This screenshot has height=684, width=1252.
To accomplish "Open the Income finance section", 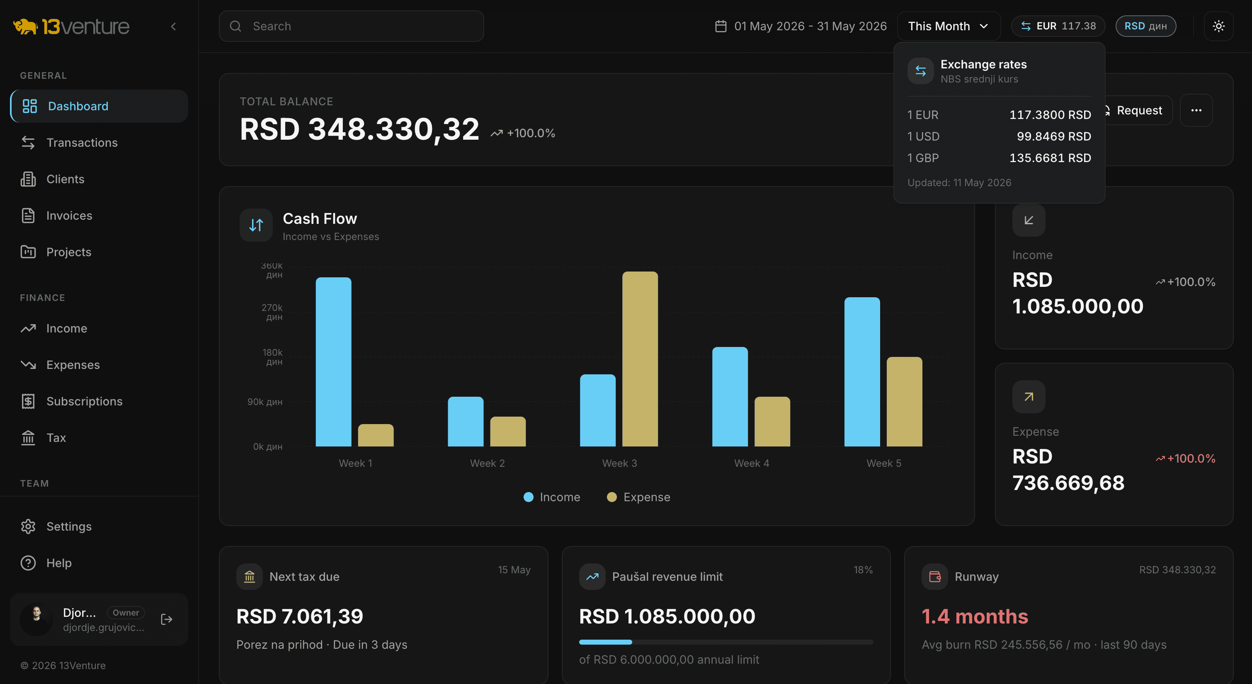I will (99, 328).
